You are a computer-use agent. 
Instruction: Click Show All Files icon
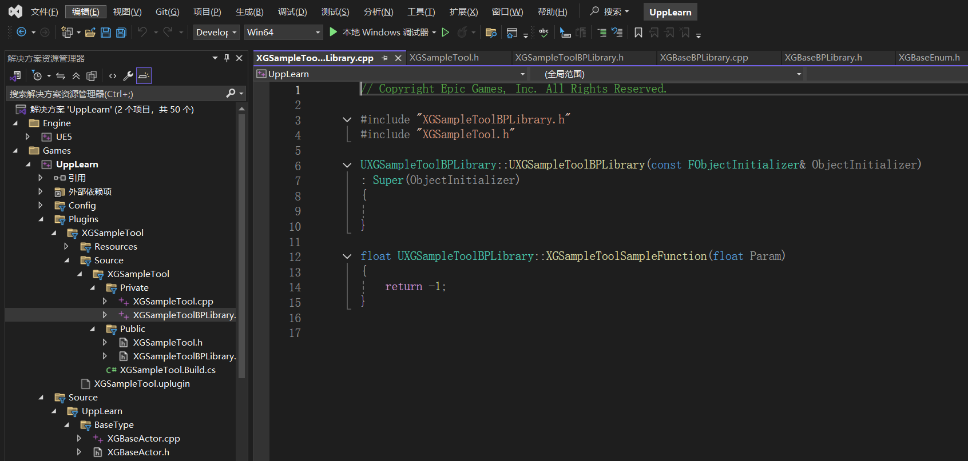pos(92,75)
